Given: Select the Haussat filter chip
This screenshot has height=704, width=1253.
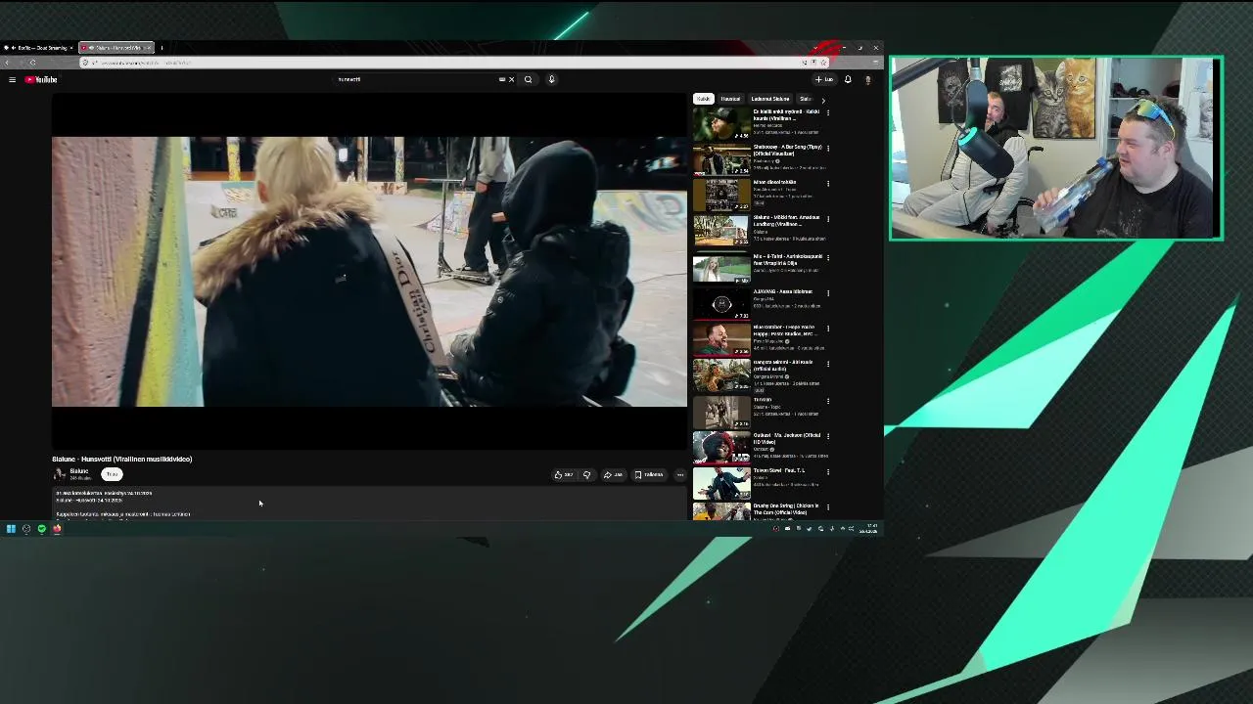Looking at the screenshot, I should tap(730, 99).
